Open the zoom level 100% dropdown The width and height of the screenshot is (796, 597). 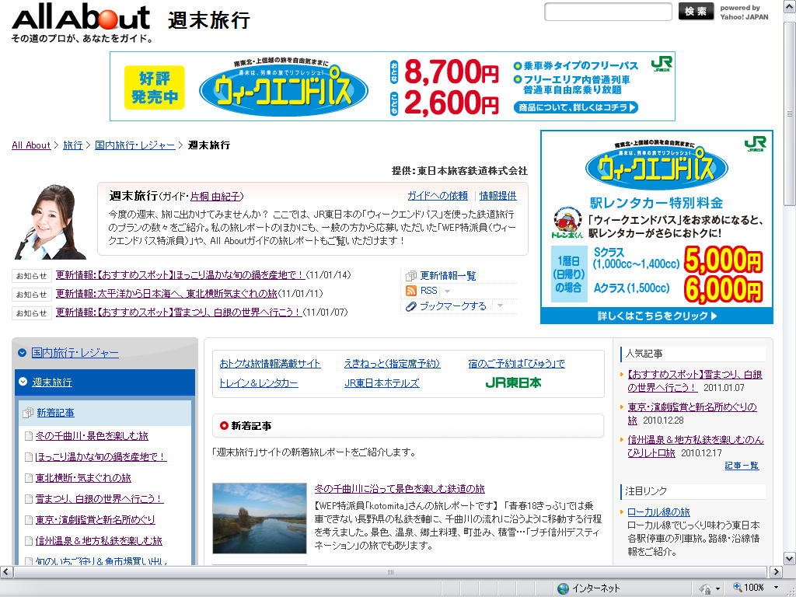(x=776, y=588)
